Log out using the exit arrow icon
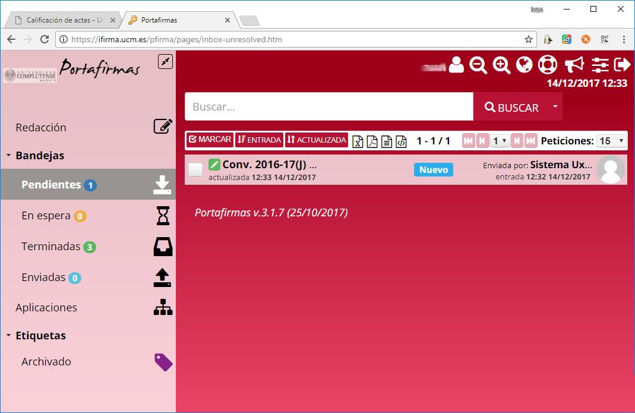The height and width of the screenshot is (413, 635). pos(622,64)
